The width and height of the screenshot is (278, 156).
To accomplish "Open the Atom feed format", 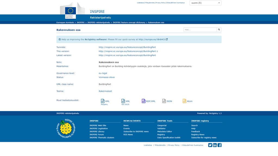I will pos(187,101).
